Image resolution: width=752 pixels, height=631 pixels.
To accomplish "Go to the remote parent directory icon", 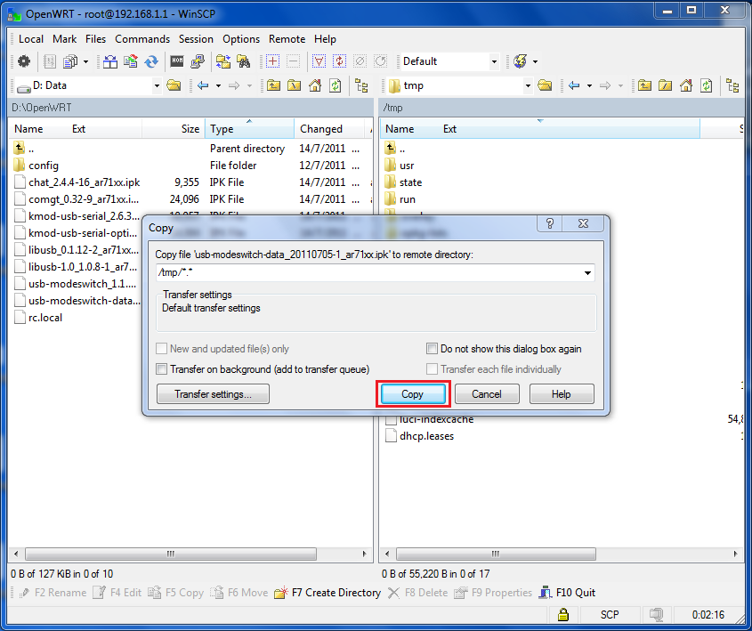I will [644, 85].
